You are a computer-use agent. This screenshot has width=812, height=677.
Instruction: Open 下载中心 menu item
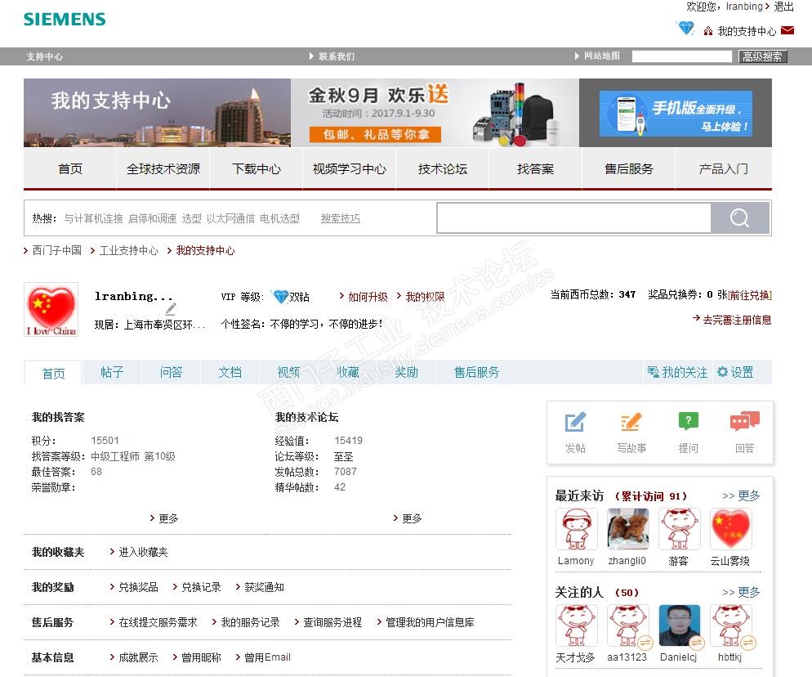click(x=257, y=169)
